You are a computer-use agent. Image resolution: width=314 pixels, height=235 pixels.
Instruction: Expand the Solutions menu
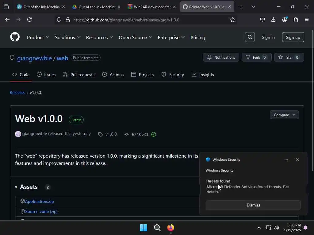[68, 37]
